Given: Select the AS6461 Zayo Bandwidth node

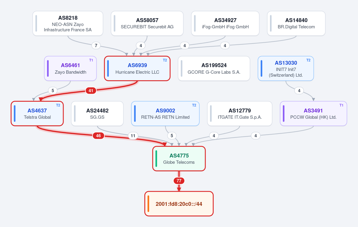Looking at the screenshot, I should [70, 68].
